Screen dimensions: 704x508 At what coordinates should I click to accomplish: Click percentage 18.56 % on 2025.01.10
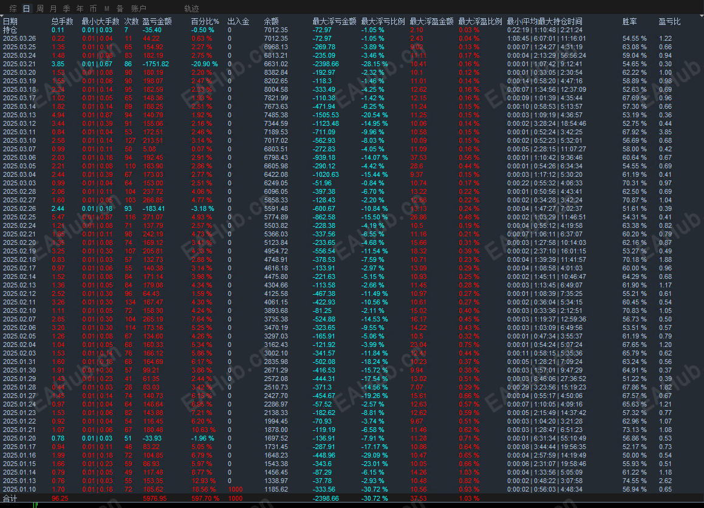click(x=203, y=489)
